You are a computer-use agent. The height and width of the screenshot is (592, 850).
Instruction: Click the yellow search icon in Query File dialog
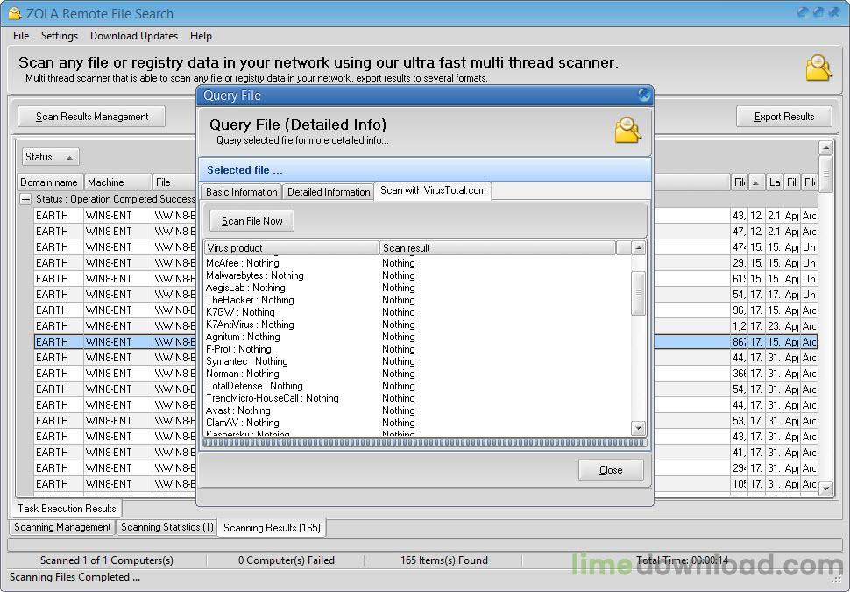coord(627,128)
